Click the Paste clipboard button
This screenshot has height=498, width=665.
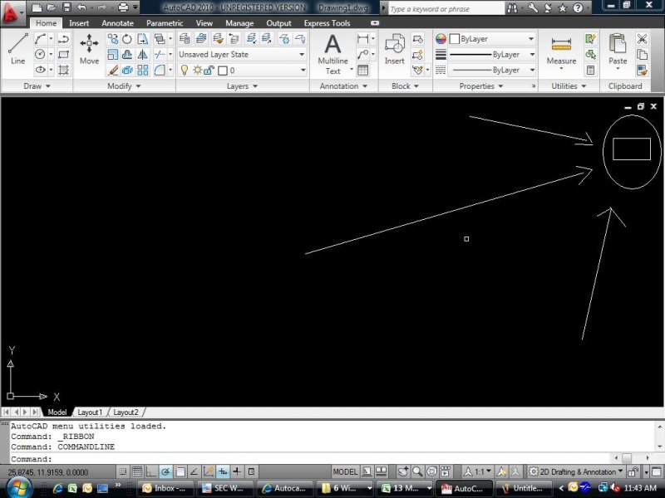pyautogui.click(x=618, y=51)
